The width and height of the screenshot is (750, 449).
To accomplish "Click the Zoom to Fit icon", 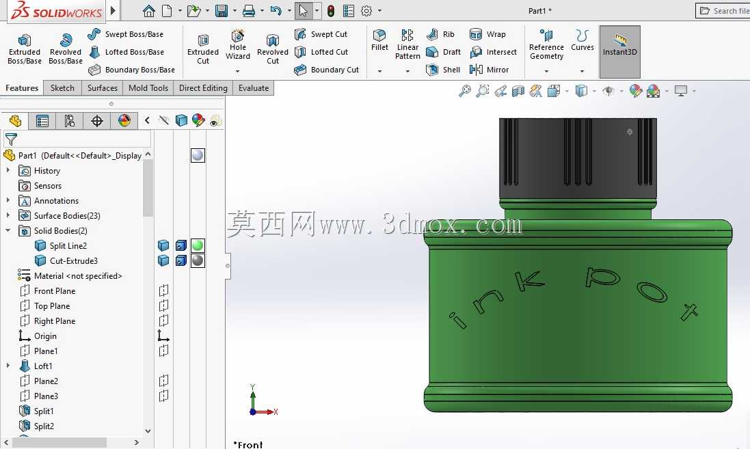I will pyautogui.click(x=464, y=91).
